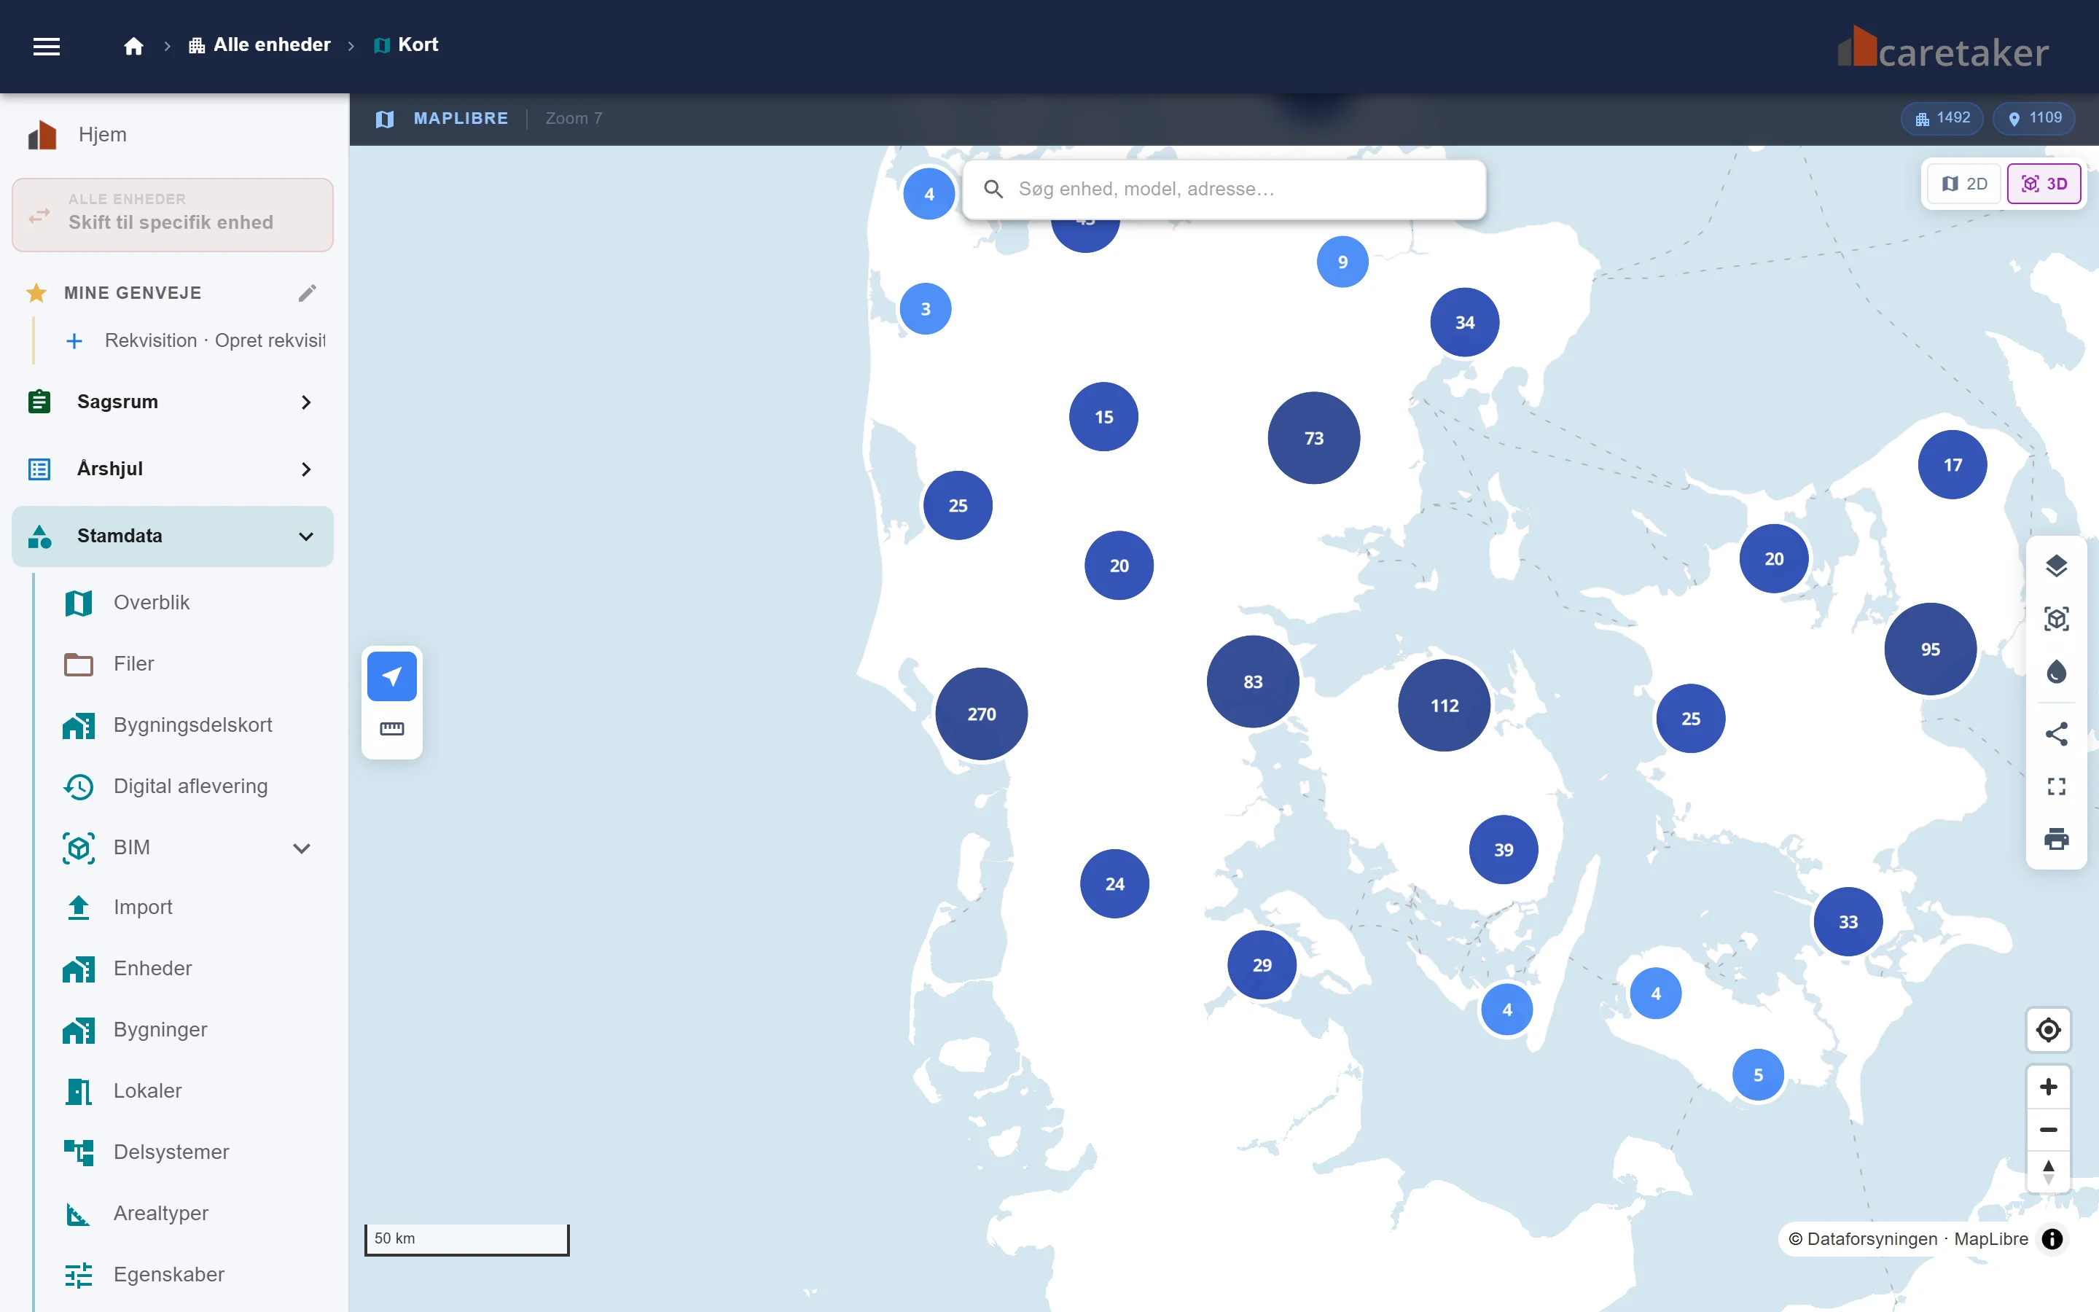This screenshot has height=1312, width=2099.
Task: Click the 3D cube view icon
Action: pos(2055,619)
